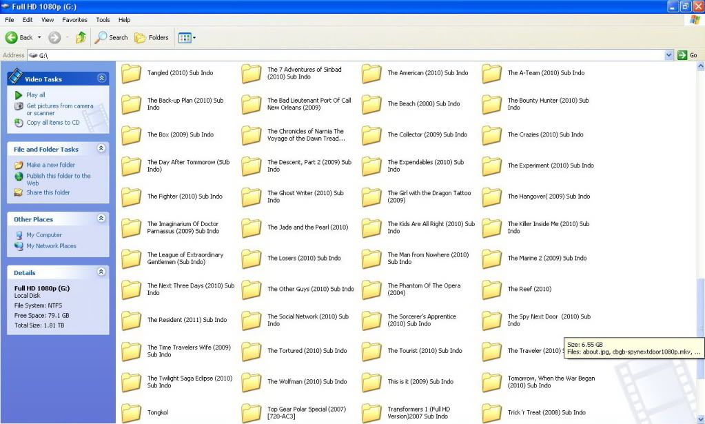The height and width of the screenshot is (424, 705).
Task: Click Get pictures from camera or scanner
Action: (x=60, y=109)
